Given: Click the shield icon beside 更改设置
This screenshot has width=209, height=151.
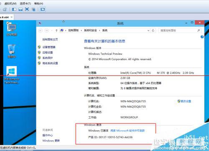Looking at the screenshot, I should click(x=179, y=101).
